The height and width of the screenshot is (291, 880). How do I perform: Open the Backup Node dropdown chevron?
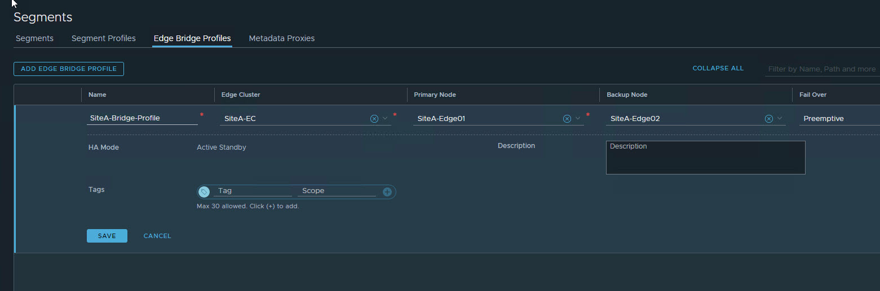tap(780, 119)
